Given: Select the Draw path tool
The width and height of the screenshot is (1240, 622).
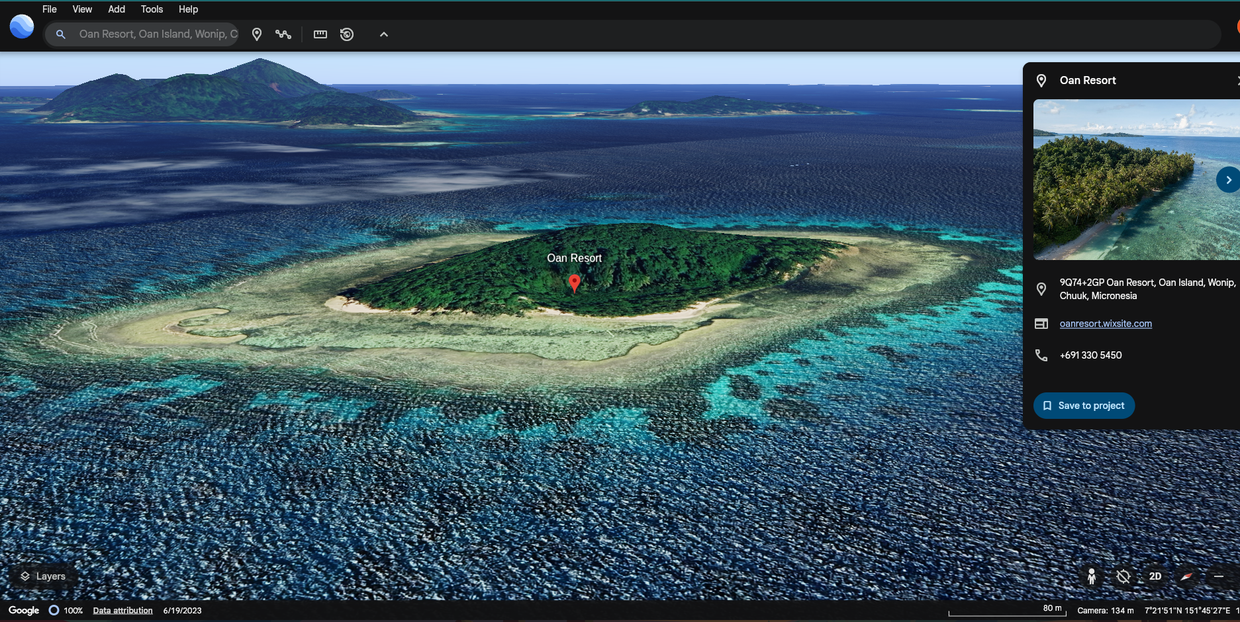Looking at the screenshot, I should coord(283,34).
